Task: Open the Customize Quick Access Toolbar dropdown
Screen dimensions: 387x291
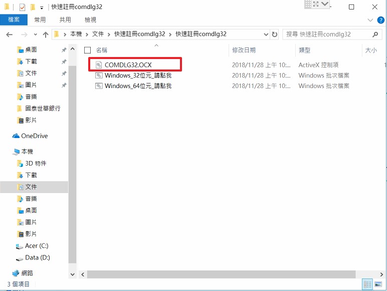Action: coord(42,8)
